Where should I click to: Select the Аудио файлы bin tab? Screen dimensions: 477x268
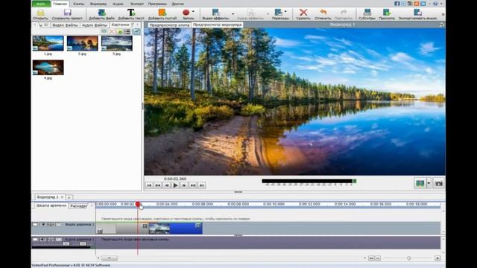click(95, 25)
